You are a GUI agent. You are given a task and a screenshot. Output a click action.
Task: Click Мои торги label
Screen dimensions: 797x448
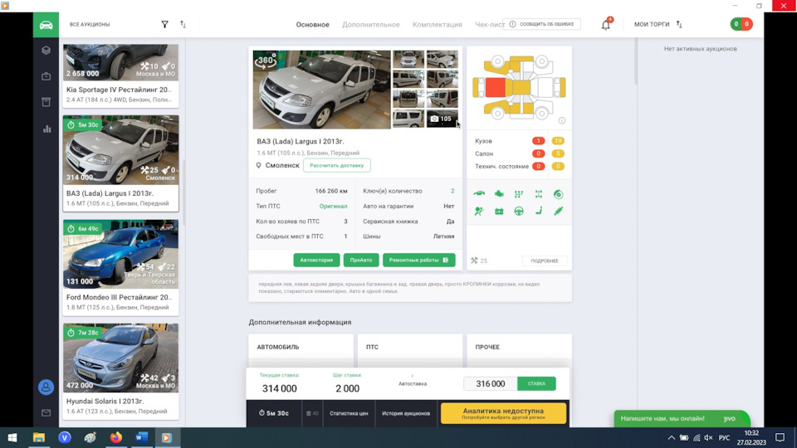(x=652, y=24)
